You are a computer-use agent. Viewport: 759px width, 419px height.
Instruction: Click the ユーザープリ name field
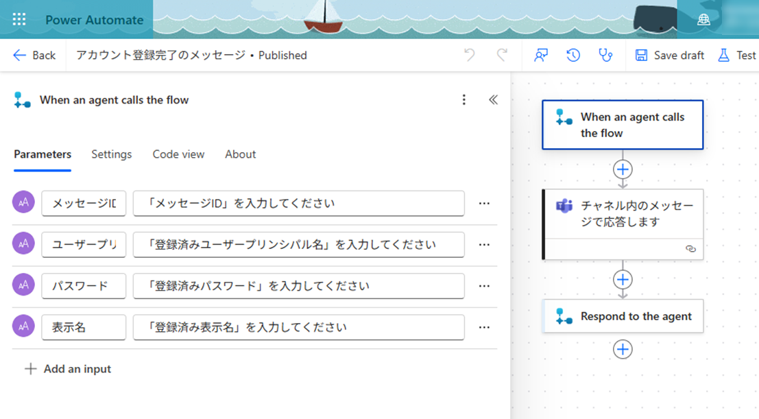tap(84, 245)
